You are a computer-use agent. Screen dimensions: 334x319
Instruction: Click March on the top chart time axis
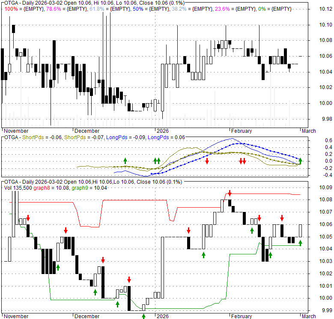pos(309,131)
